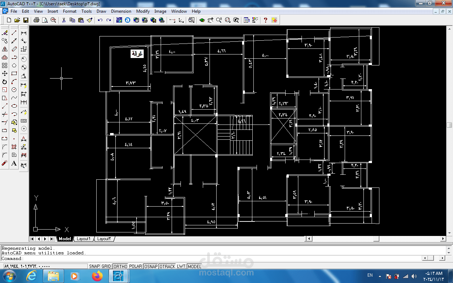Select the Angular Dimension tool
The width and height of the screenshot is (453, 283).
pyautogui.click(x=24, y=76)
